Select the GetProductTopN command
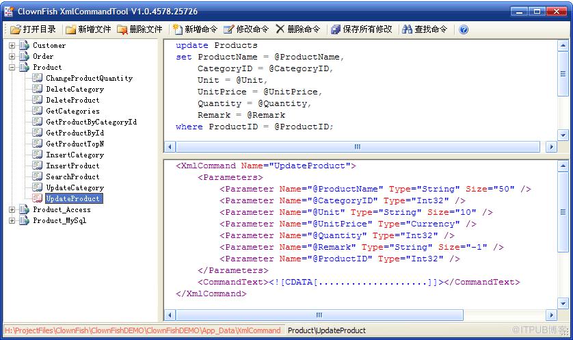Image resolution: width=573 pixels, height=340 pixels. click(75, 144)
